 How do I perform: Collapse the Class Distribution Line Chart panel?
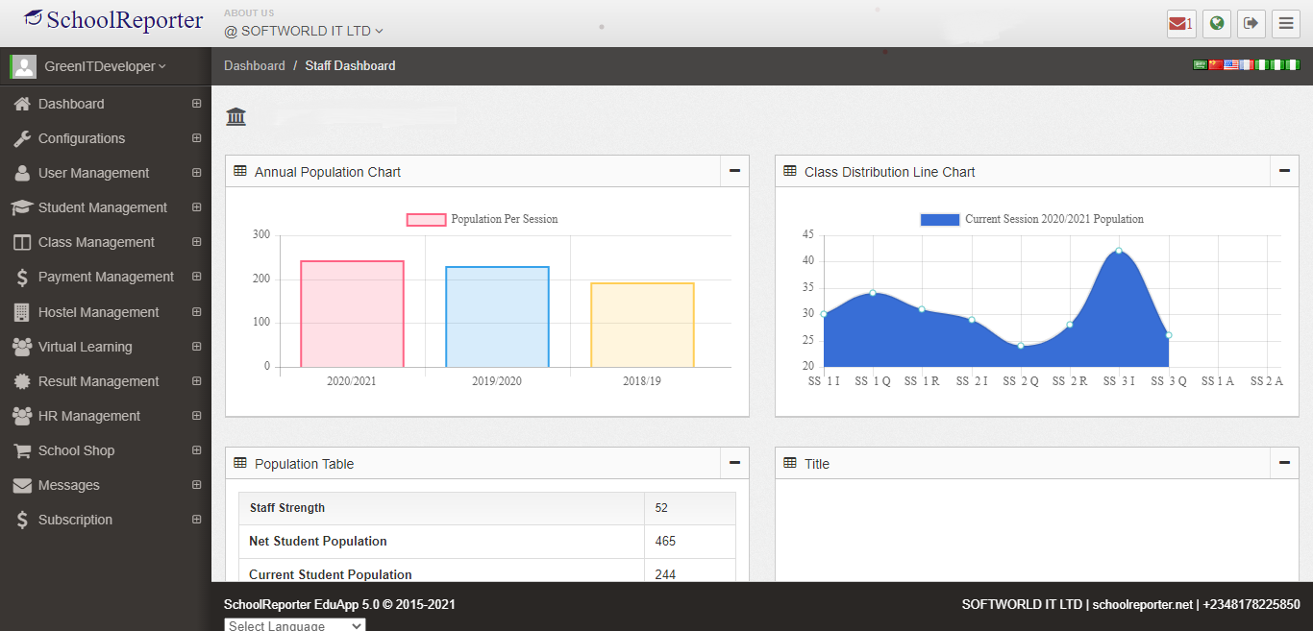[1284, 171]
